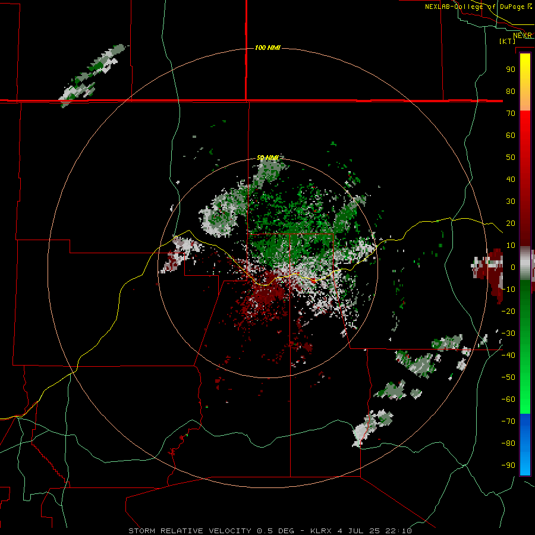This screenshot has height=535, width=535.
Task: Click the -60 value on velocity scale
Action: pyautogui.click(x=508, y=399)
